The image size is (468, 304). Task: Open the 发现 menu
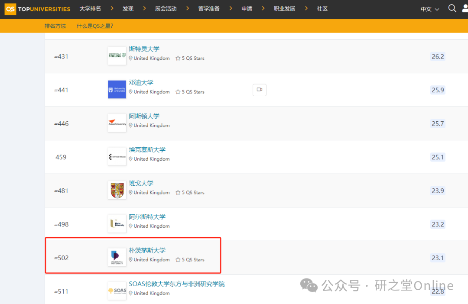point(128,9)
